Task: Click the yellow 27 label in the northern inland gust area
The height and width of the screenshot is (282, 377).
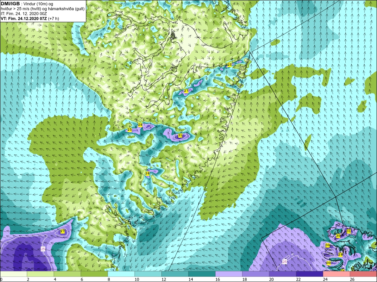Action: coord(186,91)
